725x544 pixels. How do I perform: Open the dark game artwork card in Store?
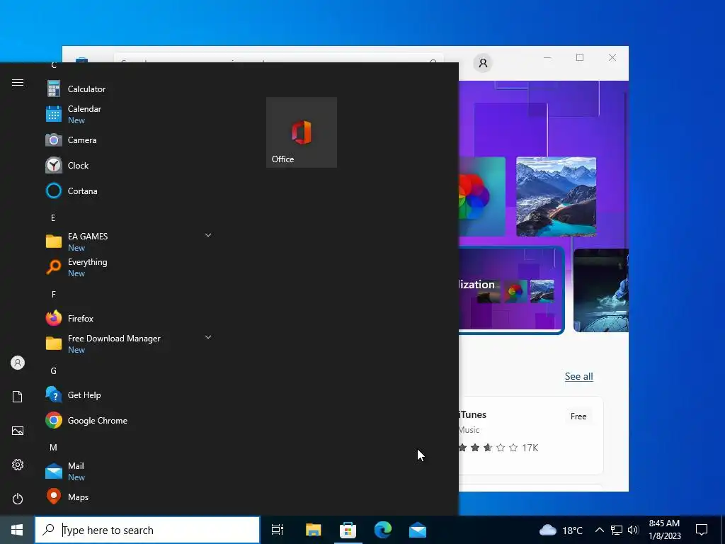601,290
